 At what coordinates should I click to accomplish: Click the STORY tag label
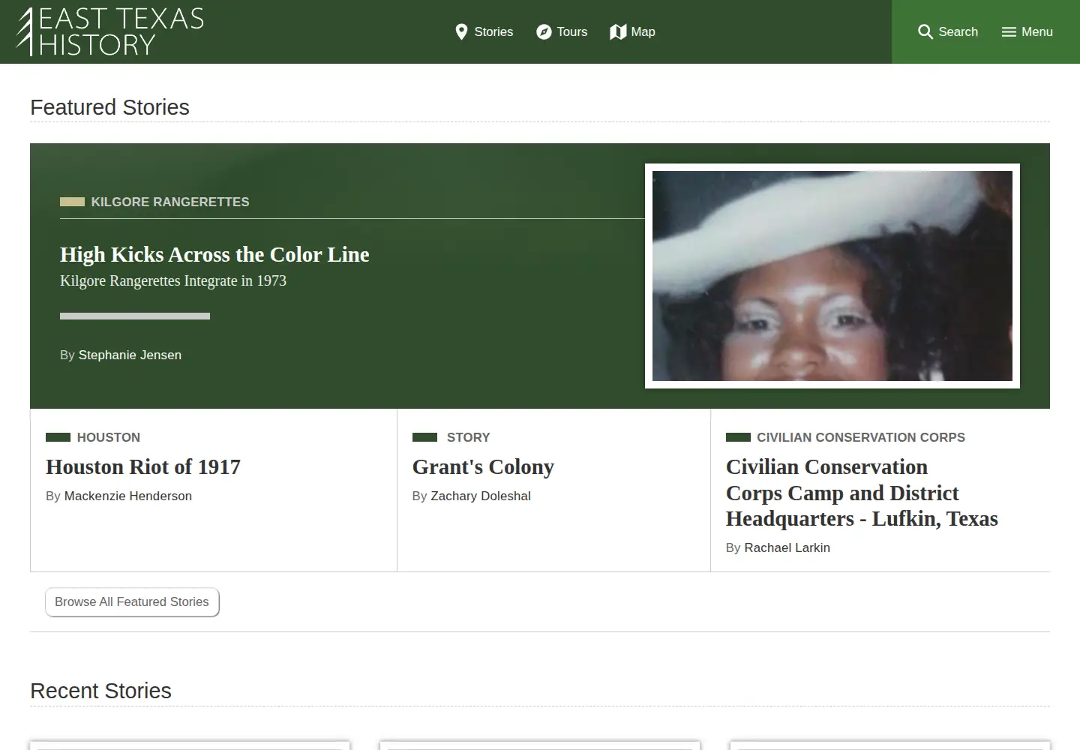[x=468, y=437]
